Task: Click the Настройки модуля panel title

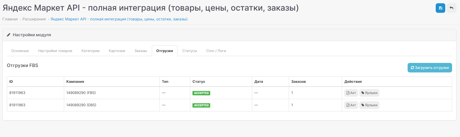Action: point(32,35)
